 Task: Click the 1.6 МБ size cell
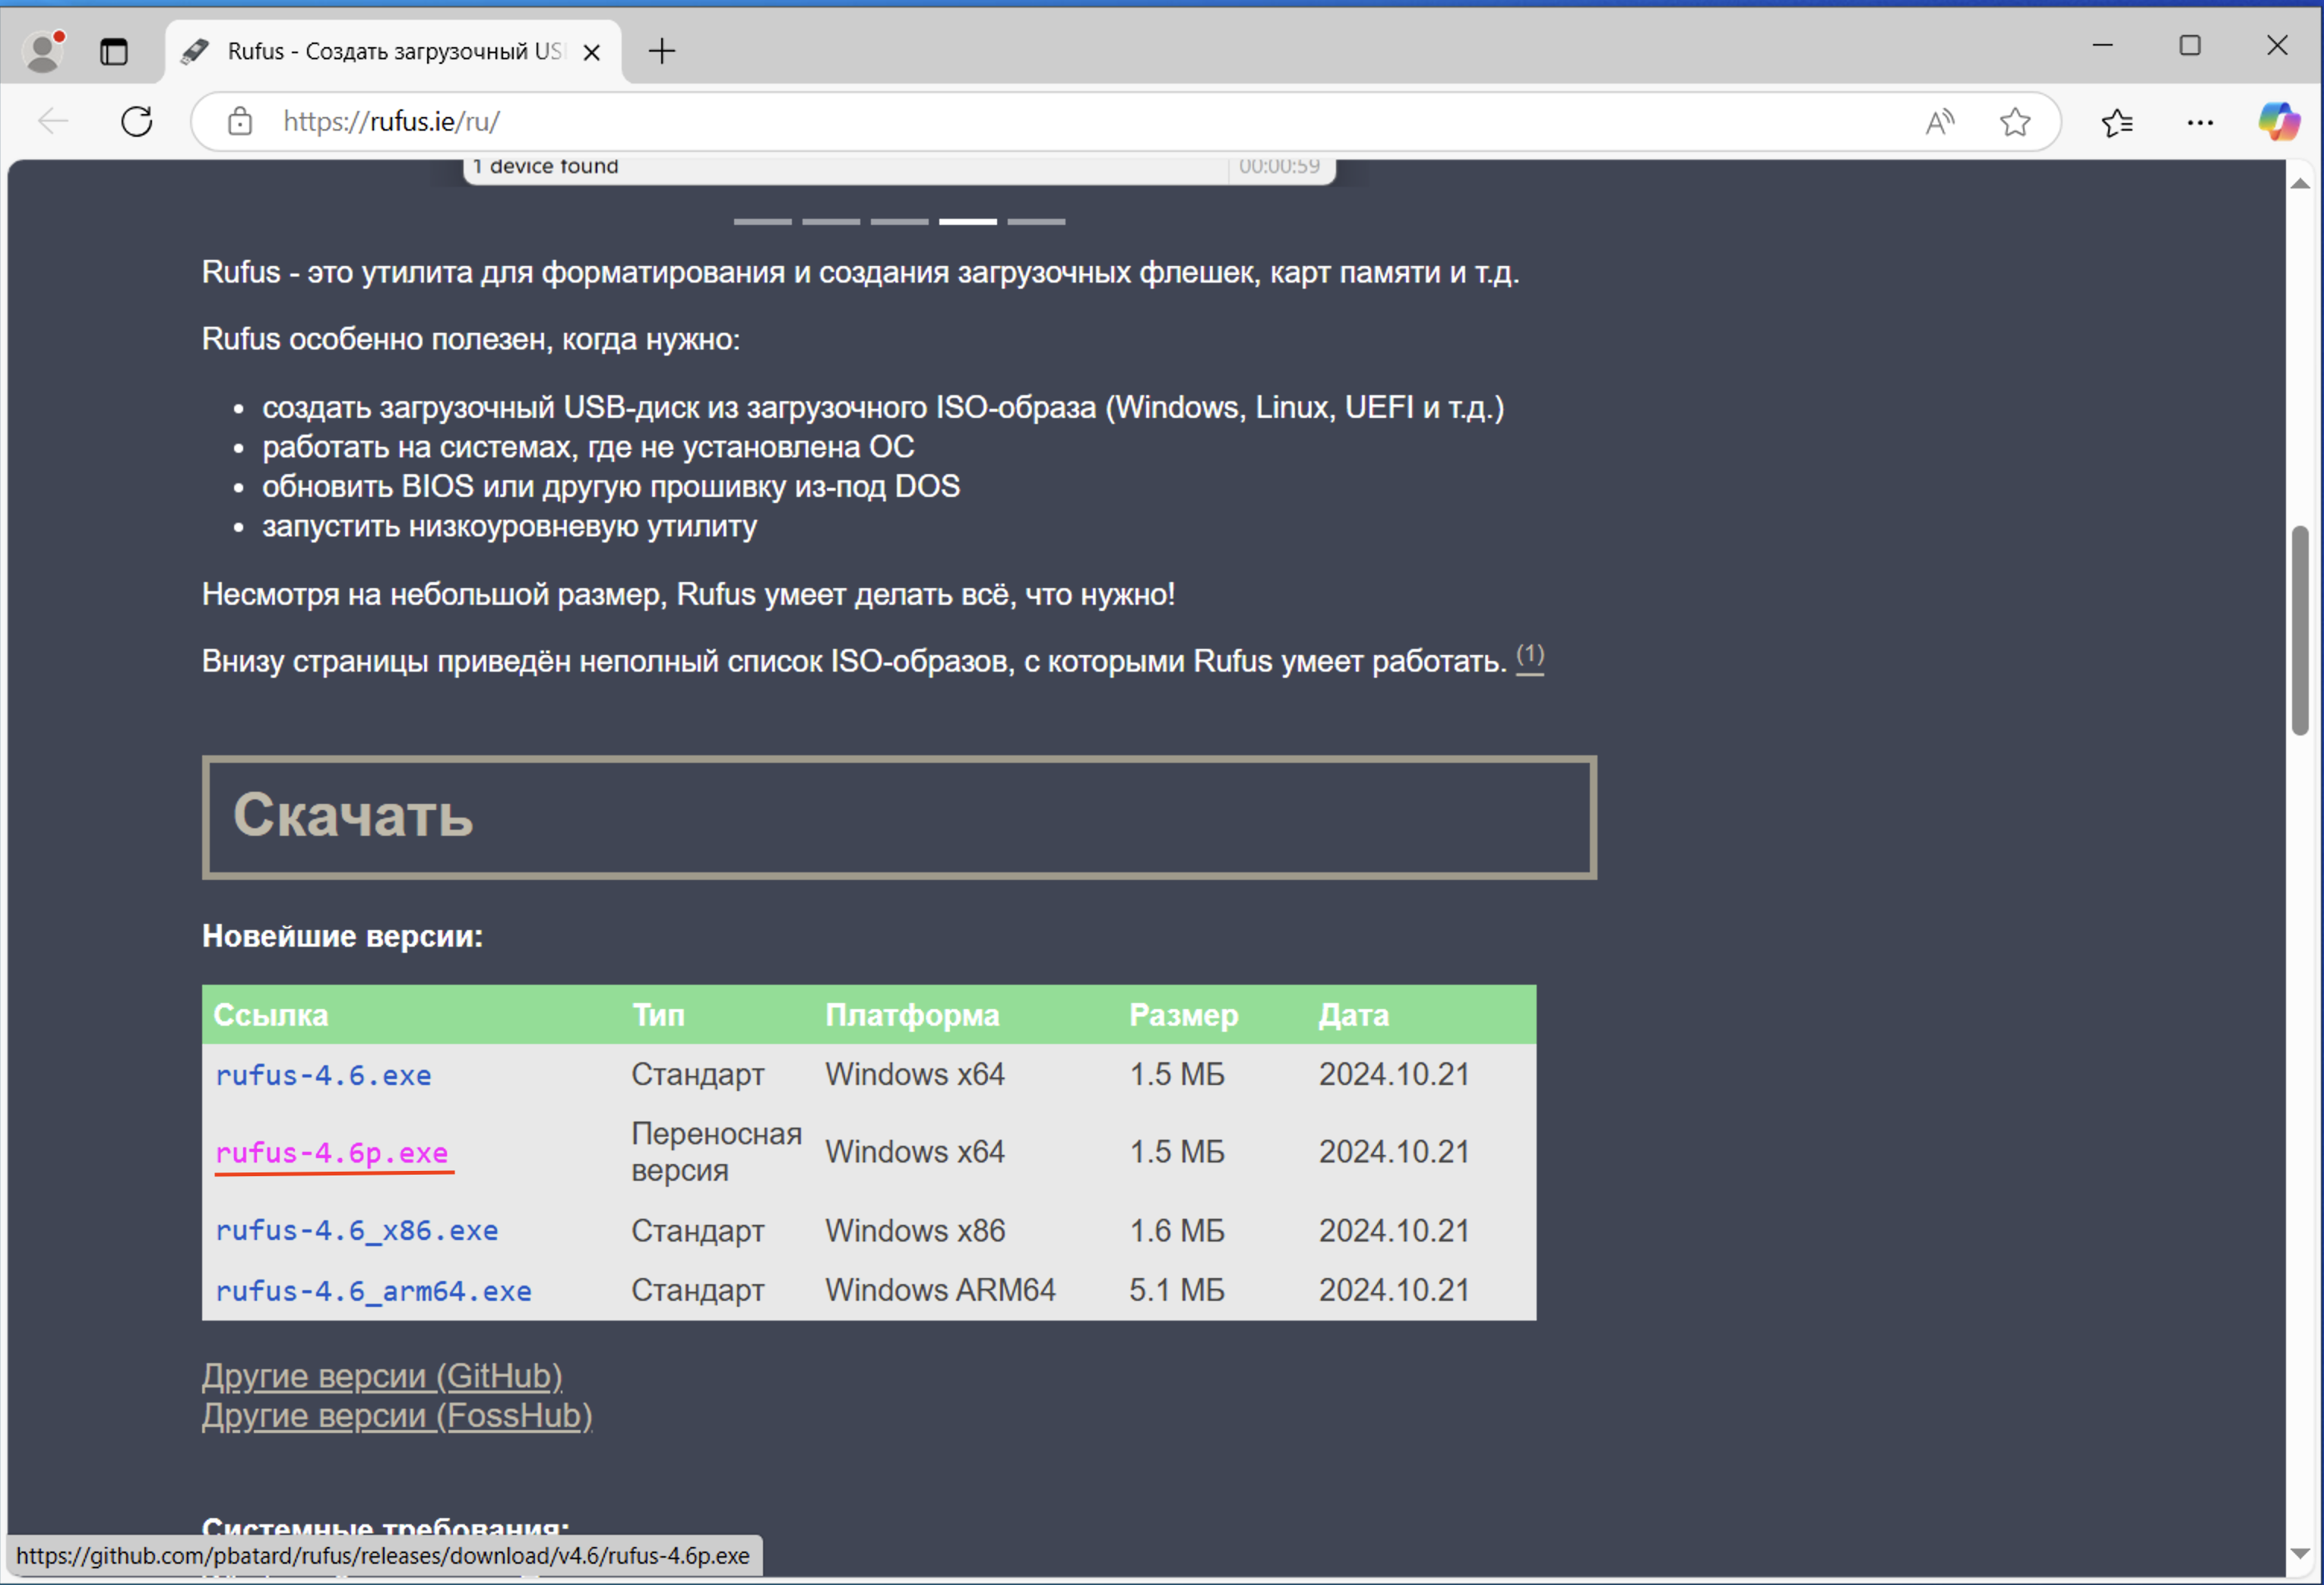pos(1177,1230)
